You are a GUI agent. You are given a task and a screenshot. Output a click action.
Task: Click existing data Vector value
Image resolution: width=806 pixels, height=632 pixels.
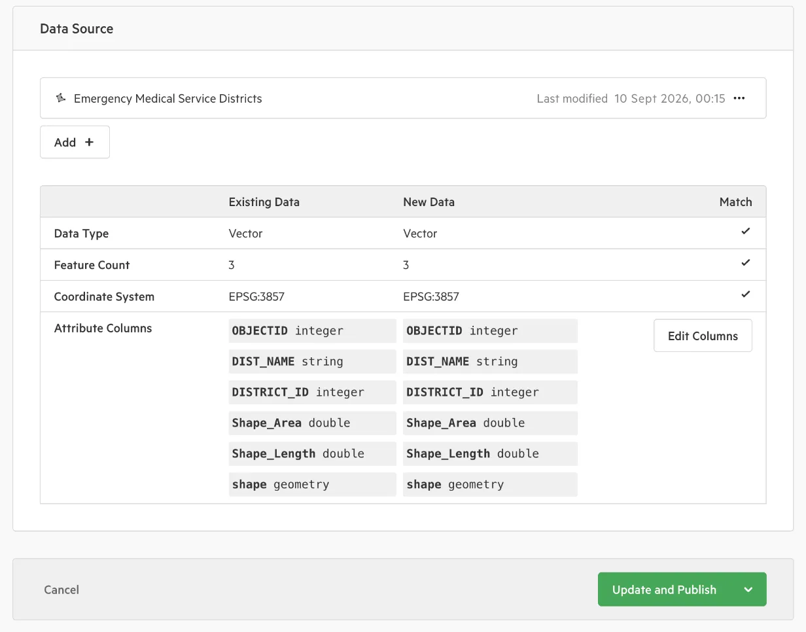[x=245, y=234]
